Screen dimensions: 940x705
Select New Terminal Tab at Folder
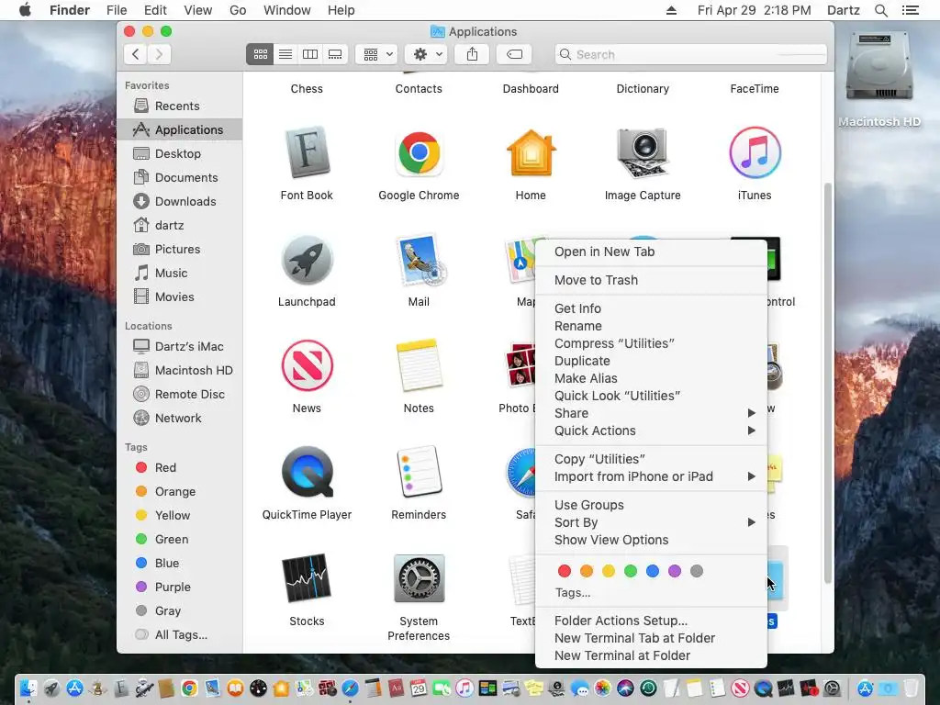click(651, 639)
